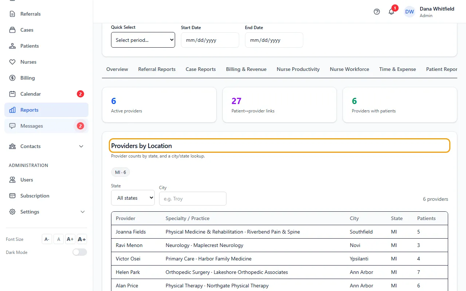The width and height of the screenshot is (466, 291).
Task: Toggle the Dark Mode switch
Action: tap(80, 252)
